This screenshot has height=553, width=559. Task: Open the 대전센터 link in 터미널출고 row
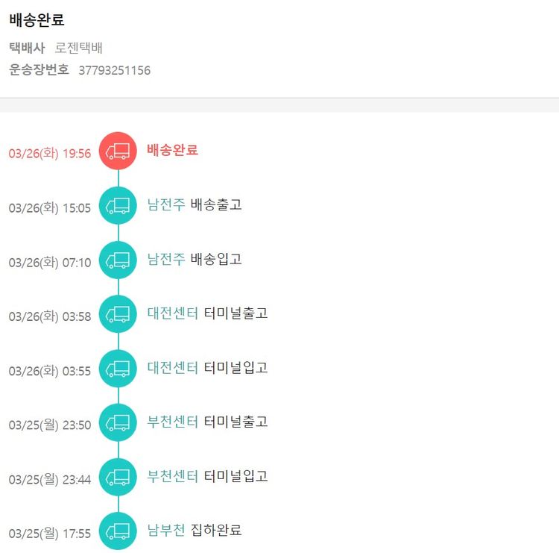pyautogui.click(x=173, y=313)
